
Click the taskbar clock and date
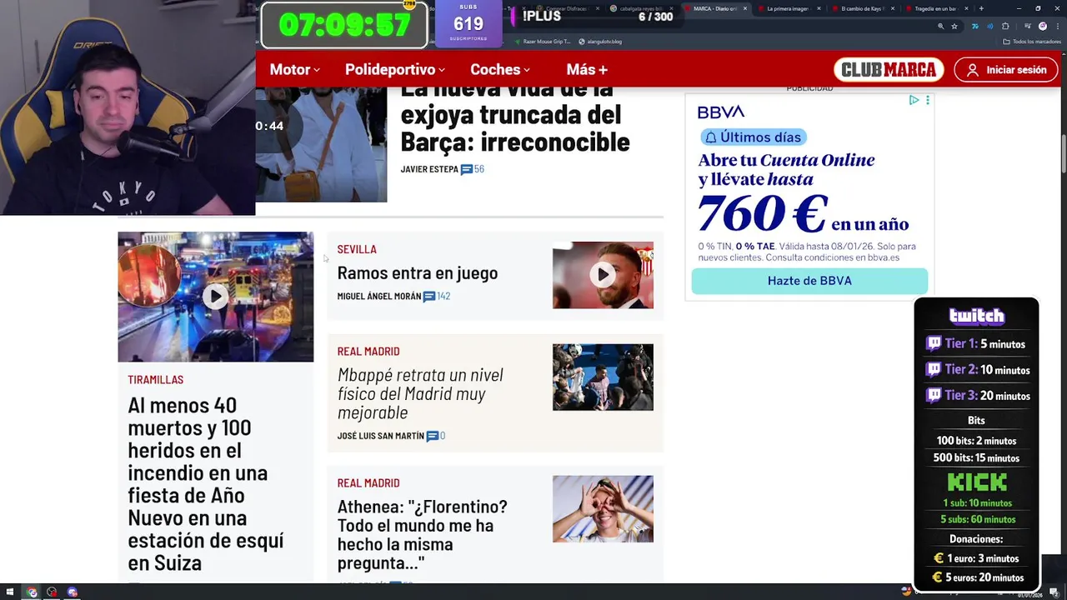[1029, 594]
